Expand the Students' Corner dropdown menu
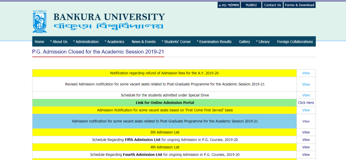The image size is (346, 160). coord(176,41)
